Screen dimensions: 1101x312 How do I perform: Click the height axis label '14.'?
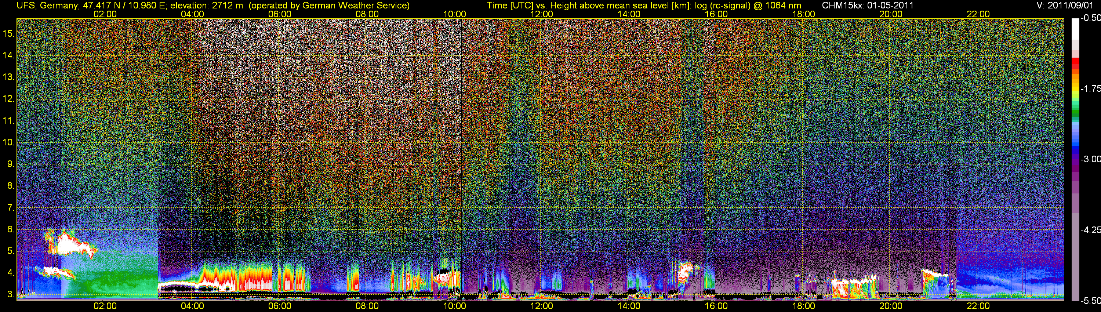pos(8,55)
